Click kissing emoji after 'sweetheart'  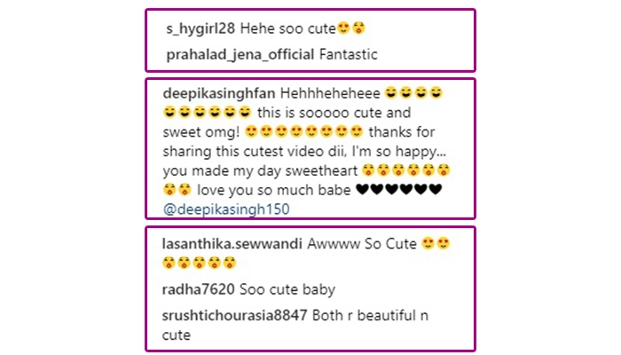point(368,170)
